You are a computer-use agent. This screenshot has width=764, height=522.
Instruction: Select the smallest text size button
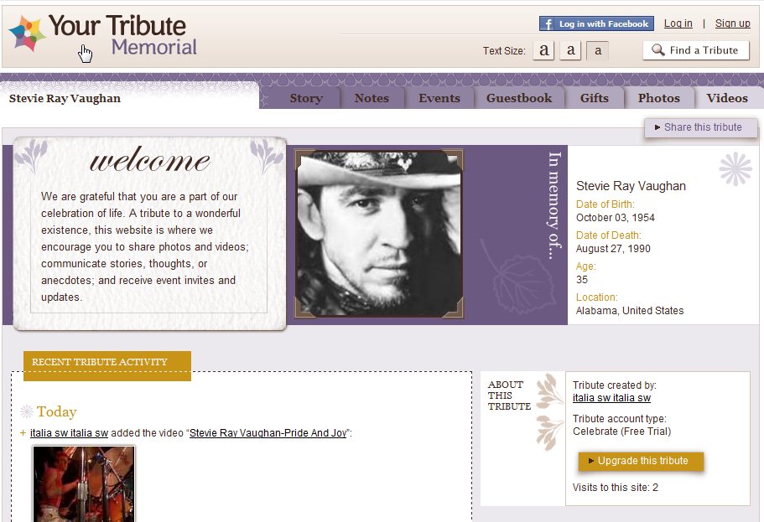pos(598,50)
